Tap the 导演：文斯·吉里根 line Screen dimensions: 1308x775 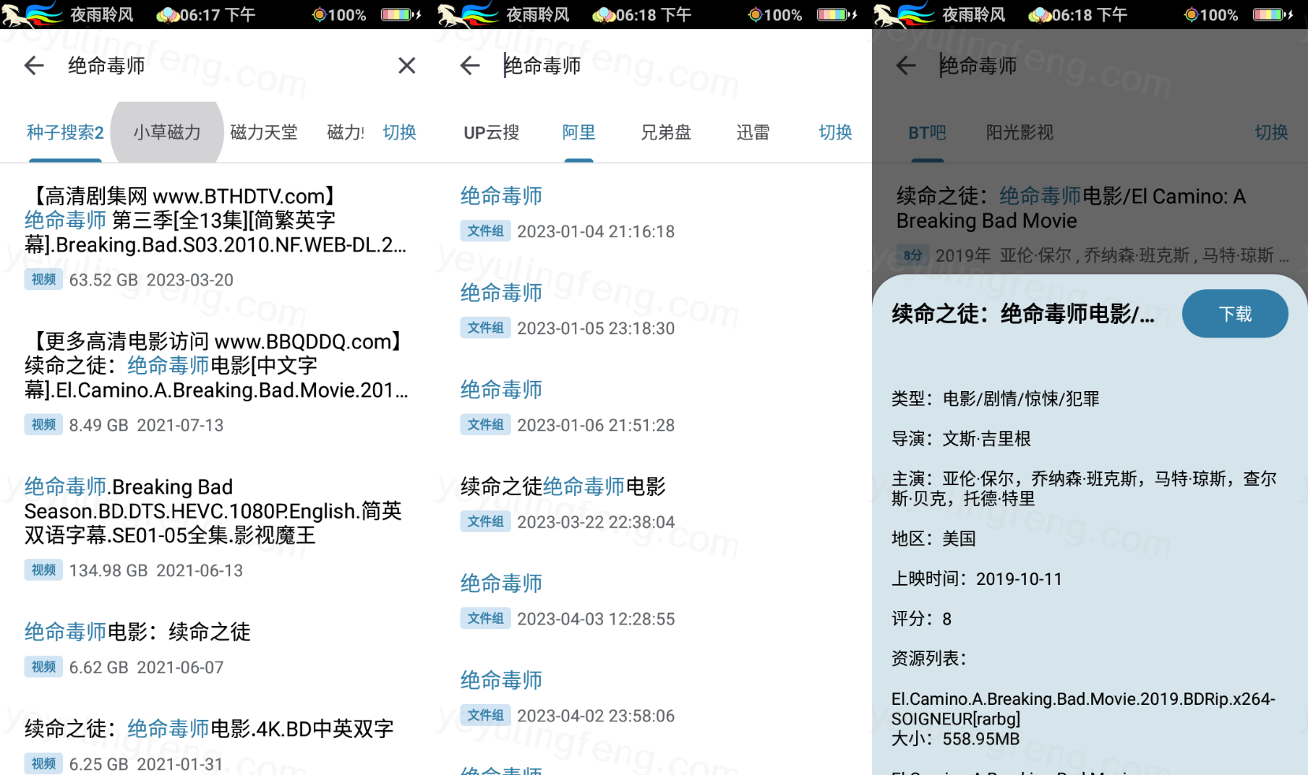click(x=961, y=438)
